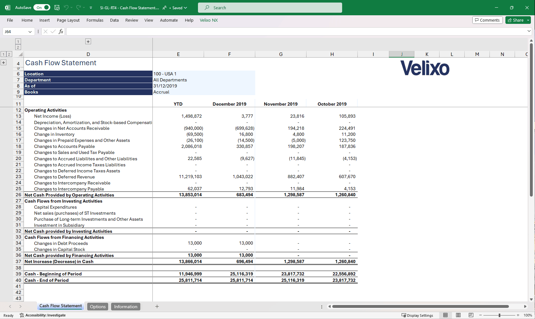Select the As of date 31/12/2019 cell
The width and height of the screenshot is (535, 319).
click(178, 86)
